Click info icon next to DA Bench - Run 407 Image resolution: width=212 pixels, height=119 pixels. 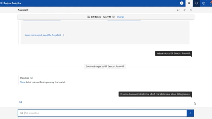tap(113, 17)
